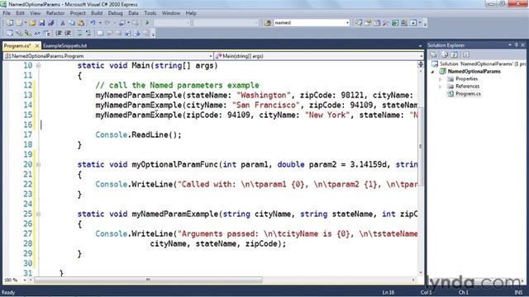Open the Refactor menu

[x=55, y=13]
